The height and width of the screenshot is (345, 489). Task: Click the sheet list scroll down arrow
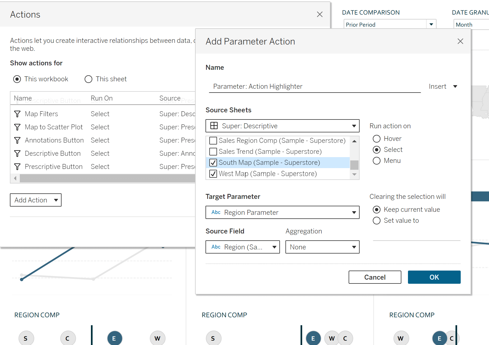[x=354, y=174]
